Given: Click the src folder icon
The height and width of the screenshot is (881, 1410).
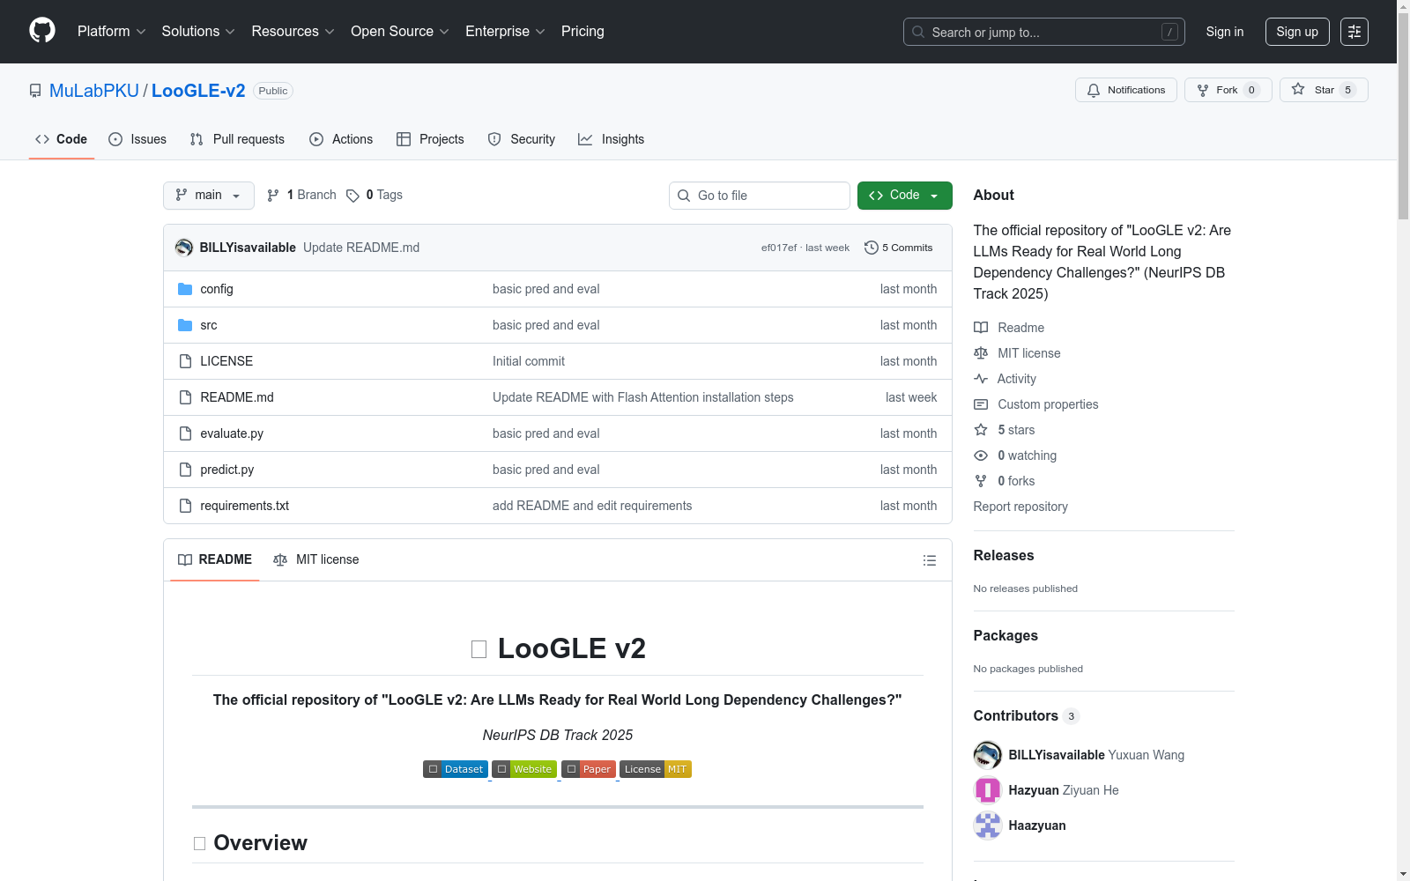Looking at the screenshot, I should click(185, 325).
